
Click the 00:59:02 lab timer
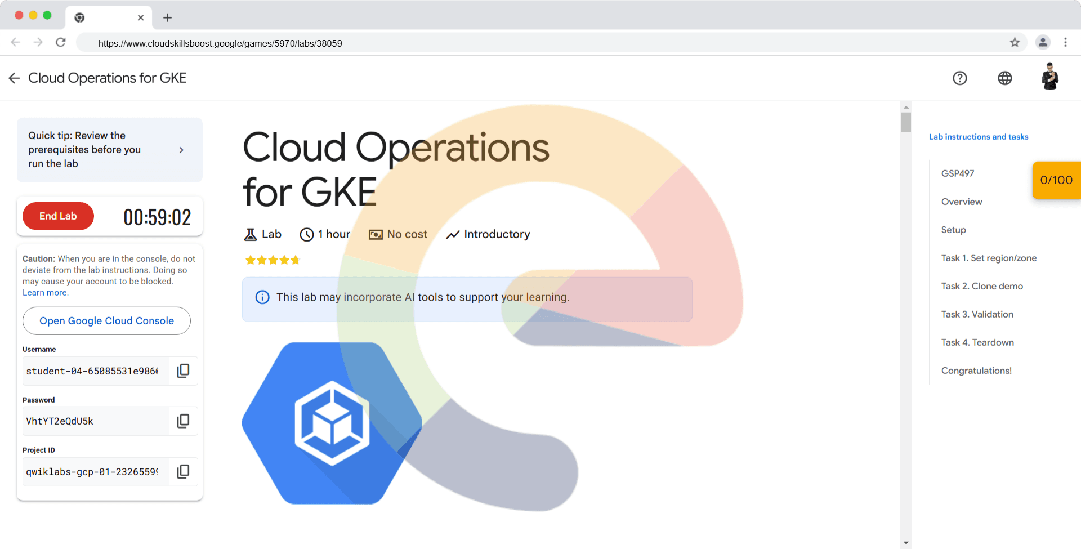click(x=157, y=217)
